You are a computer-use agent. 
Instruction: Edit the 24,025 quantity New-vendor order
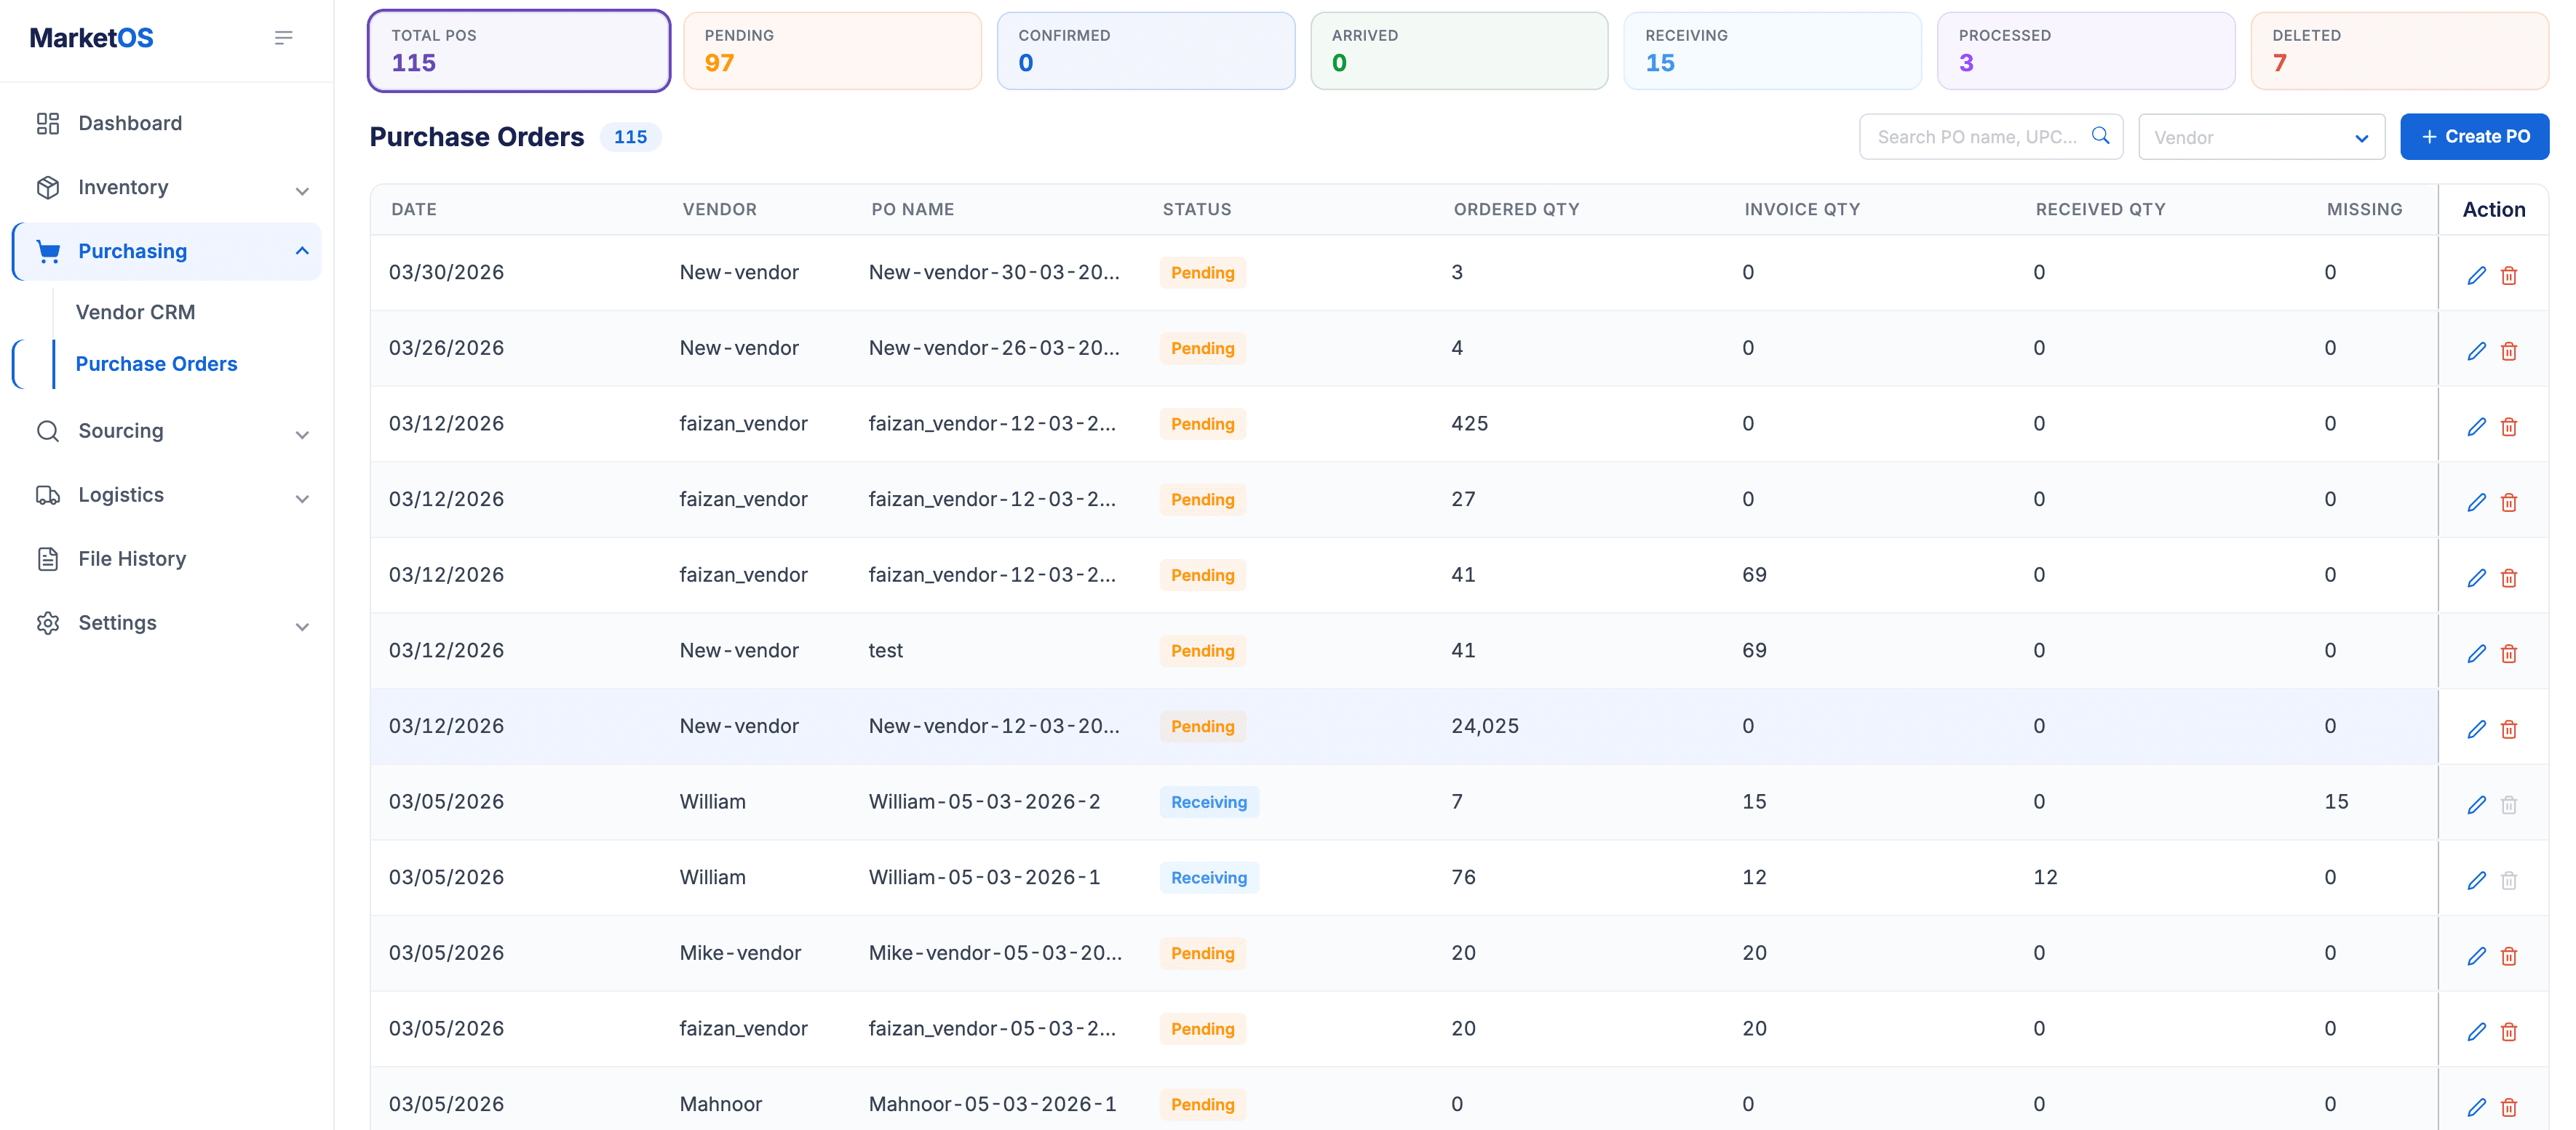click(x=2476, y=729)
